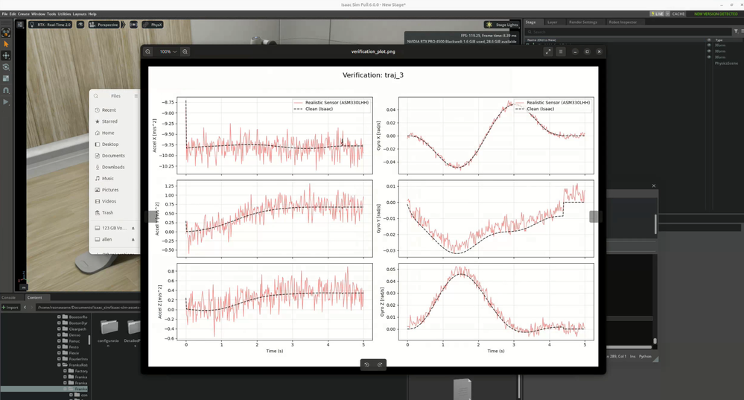Activate the Move gizmo tool
The image size is (744, 400).
(x=6, y=56)
